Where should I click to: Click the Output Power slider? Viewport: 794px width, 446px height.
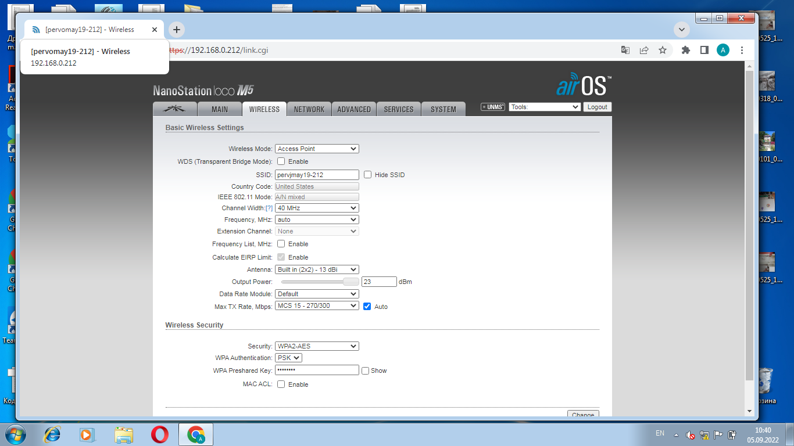tap(320, 282)
